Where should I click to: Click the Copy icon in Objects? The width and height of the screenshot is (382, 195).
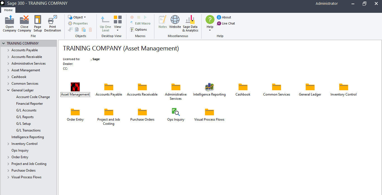click(x=77, y=30)
